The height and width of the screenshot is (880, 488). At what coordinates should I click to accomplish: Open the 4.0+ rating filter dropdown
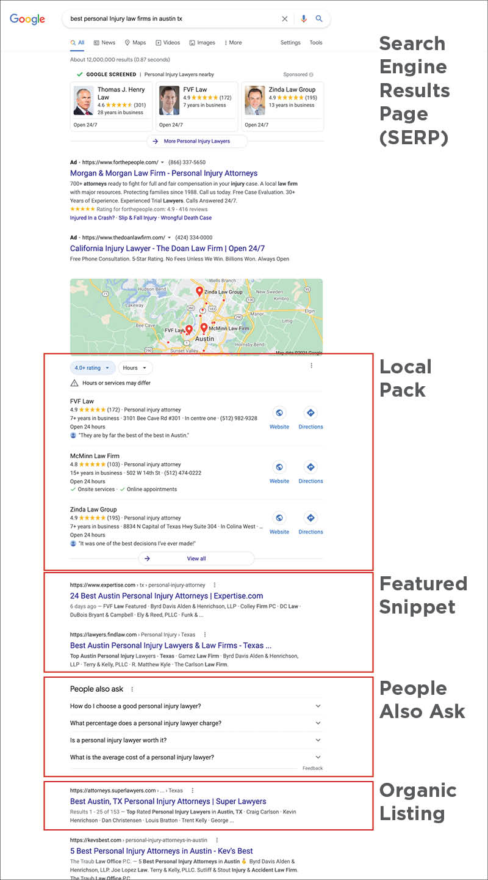click(x=91, y=367)
